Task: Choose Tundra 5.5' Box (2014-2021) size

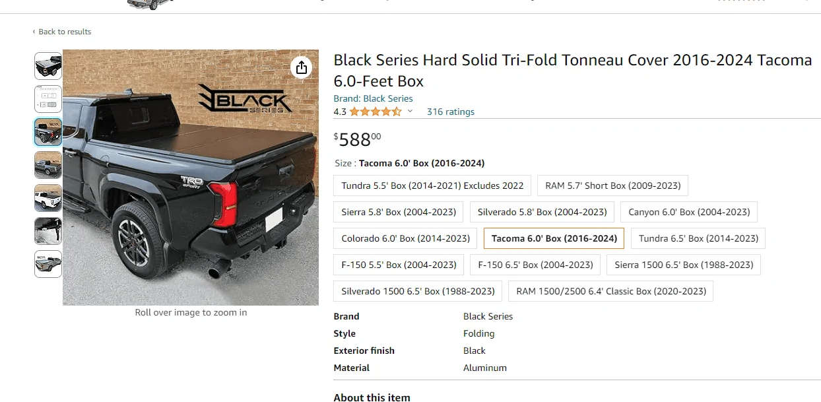Action: pyautogui.click(x=432, y=185)
